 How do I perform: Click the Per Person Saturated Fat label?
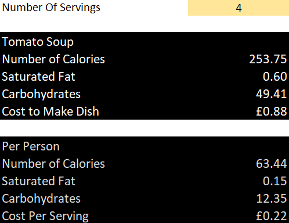(38, 181)
